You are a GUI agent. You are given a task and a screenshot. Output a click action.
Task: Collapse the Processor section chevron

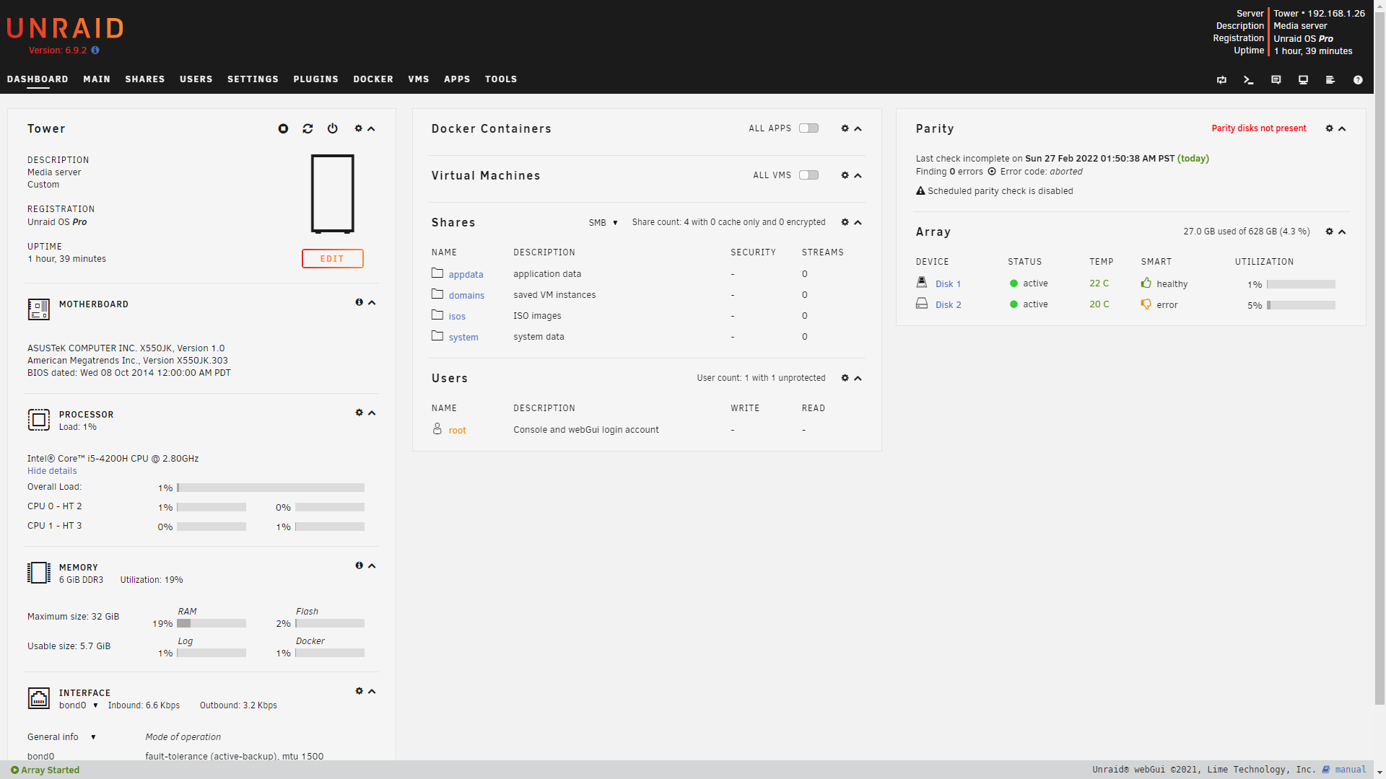click(x=372, y=413)
